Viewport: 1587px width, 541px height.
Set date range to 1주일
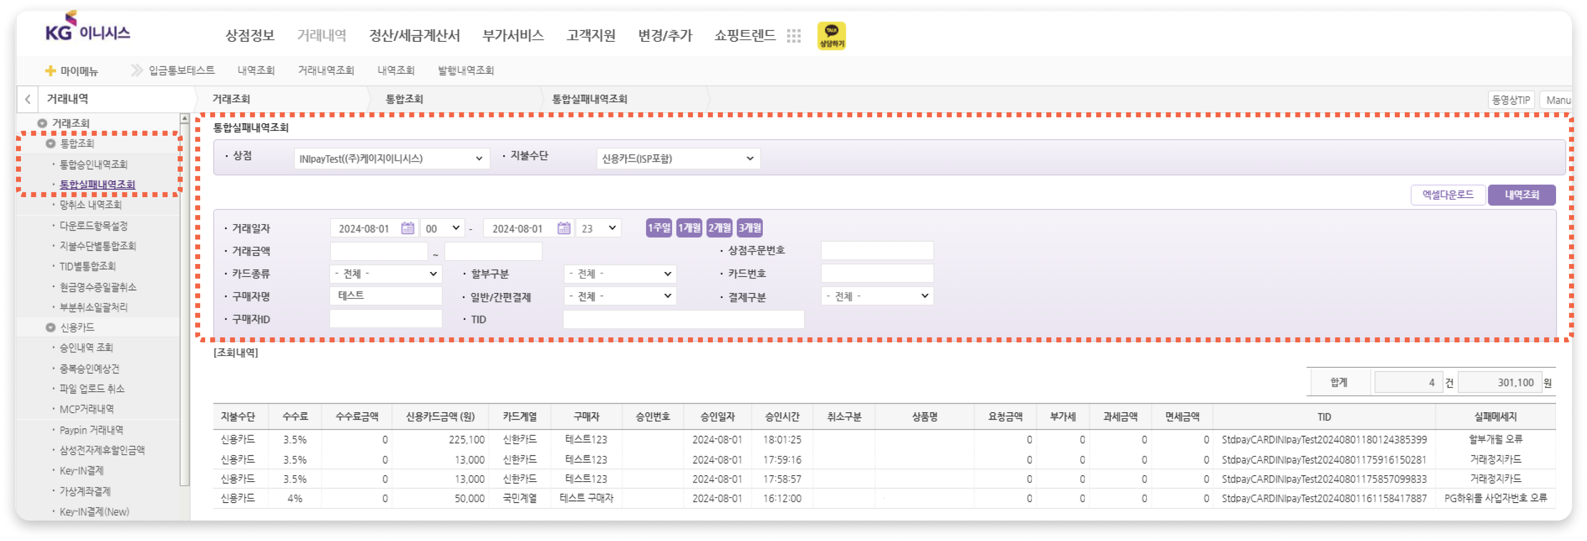pyautogui.click(x=658, y=228)
